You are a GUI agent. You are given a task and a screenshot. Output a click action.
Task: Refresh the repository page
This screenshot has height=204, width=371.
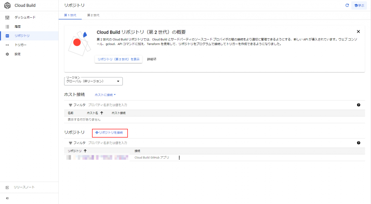coord(347,5)
